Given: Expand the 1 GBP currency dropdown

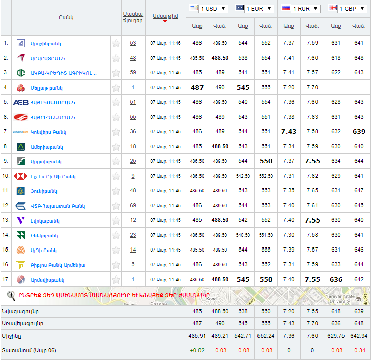Looking at the screenshot, I should [x=347, y=9].
